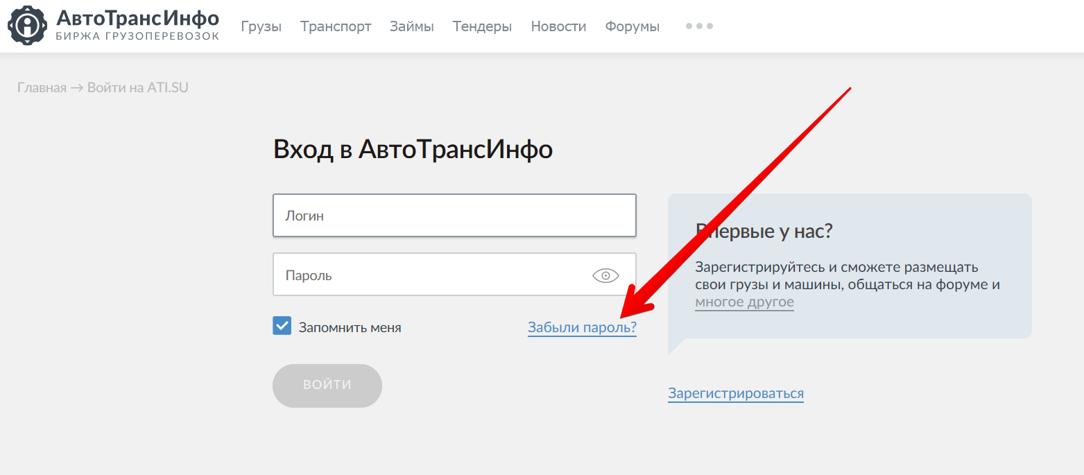
Task: Click the Забыли пароль? link
Action: tap(582, 327)
